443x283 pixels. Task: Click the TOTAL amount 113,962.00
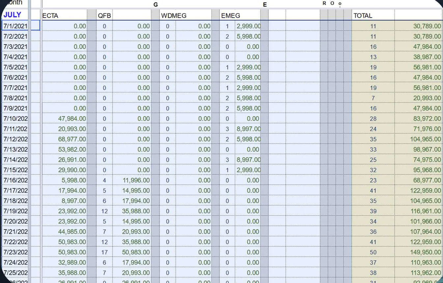pyautogui.click(x=419, y=273)
